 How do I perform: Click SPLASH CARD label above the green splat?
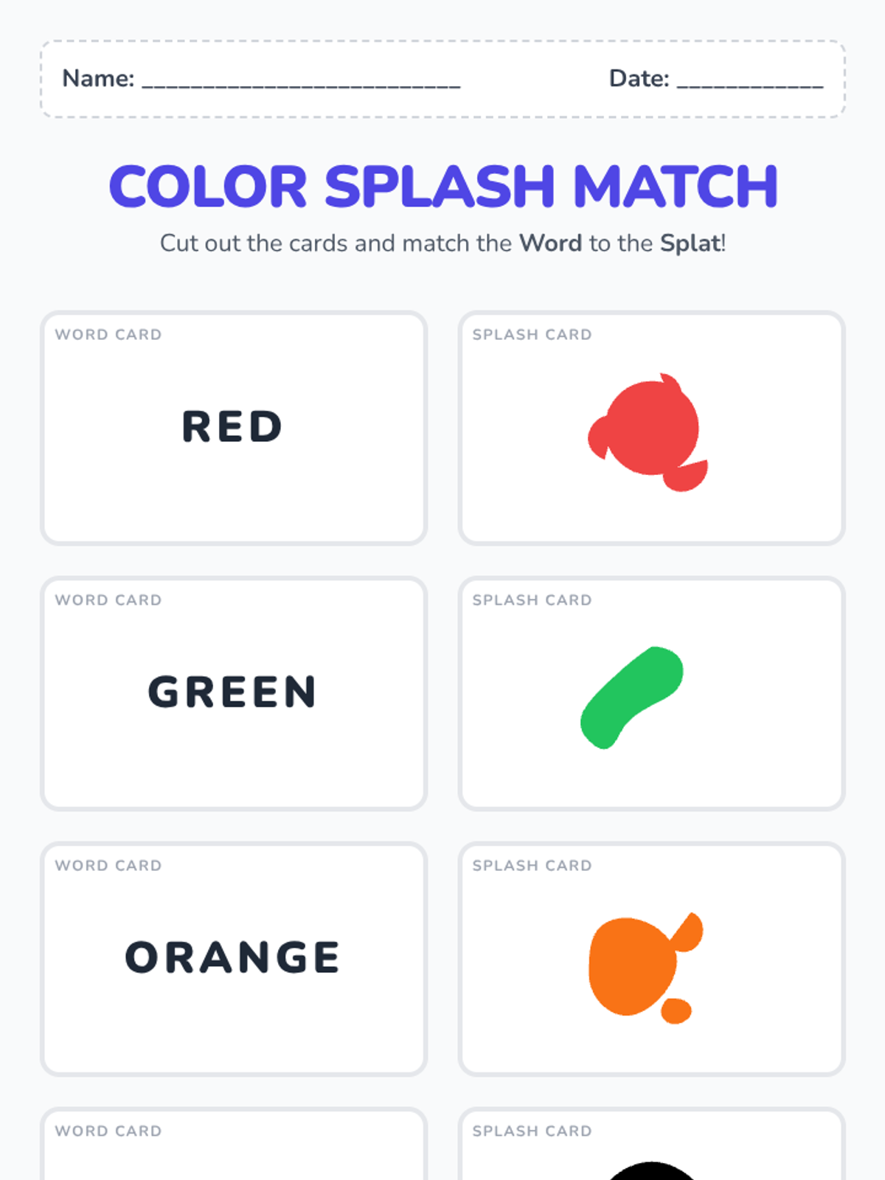(532, 600)
